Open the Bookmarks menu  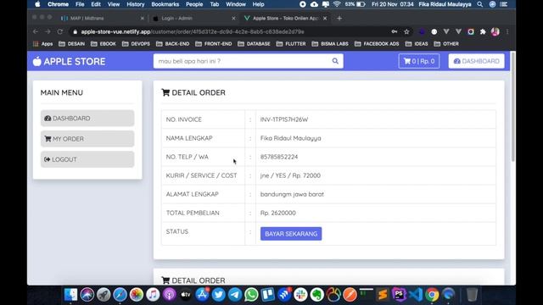(165, 4)
